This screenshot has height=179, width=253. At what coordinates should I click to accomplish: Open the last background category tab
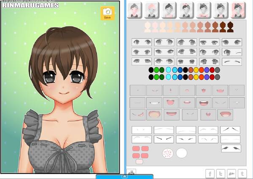point(238,9)
